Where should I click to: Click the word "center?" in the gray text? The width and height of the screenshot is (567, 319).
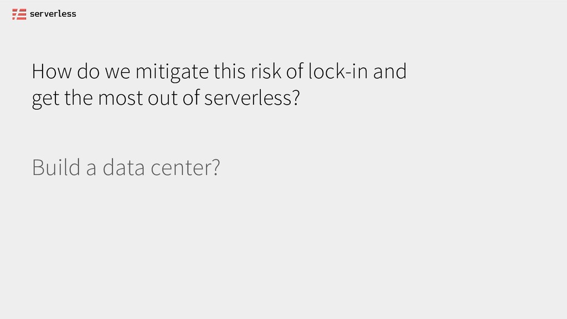pos(185,168)
